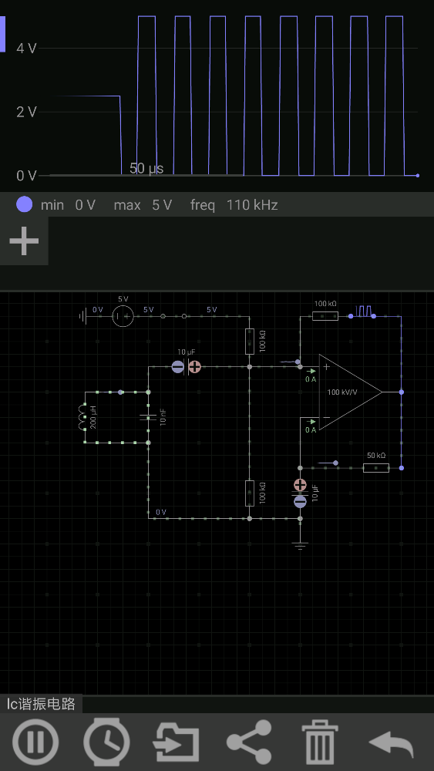This screenshot has height=771, width=434.
Task: Select the top 10 µF polarized capacitor
Action: tap(187, 366)
